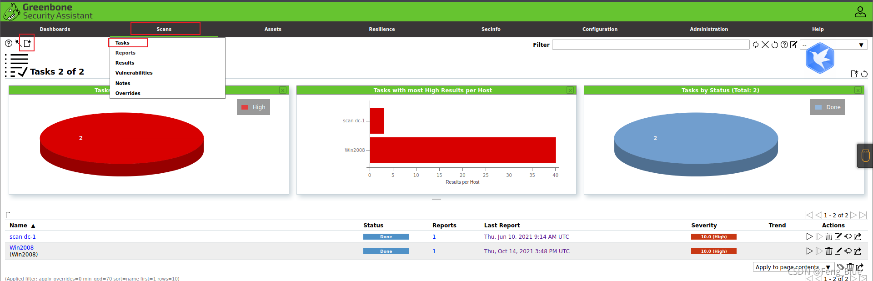Open last report dated Jun 10, 2021

tap(527, 237)
